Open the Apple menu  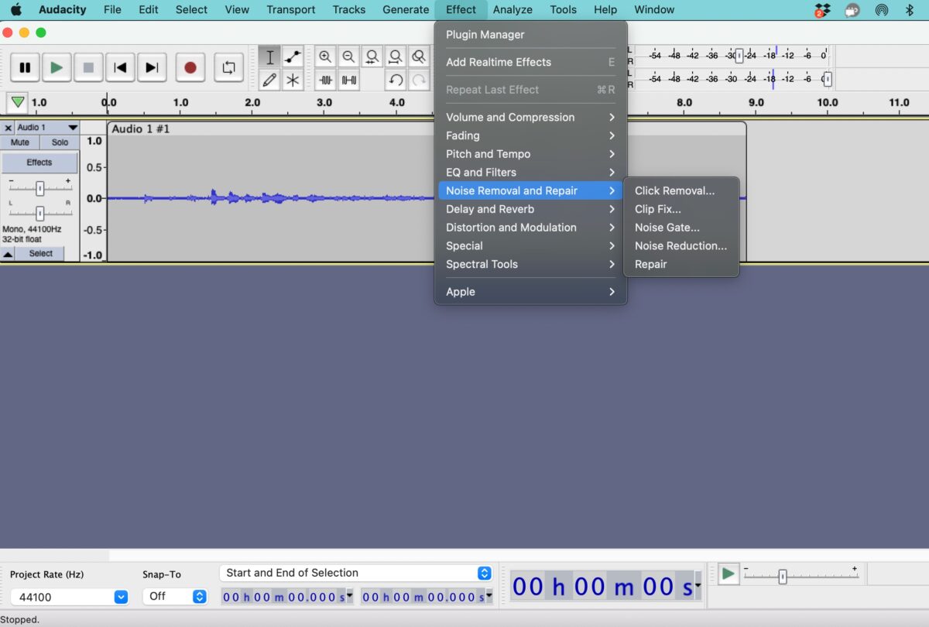pyautogui.click(x=15, y=9)
